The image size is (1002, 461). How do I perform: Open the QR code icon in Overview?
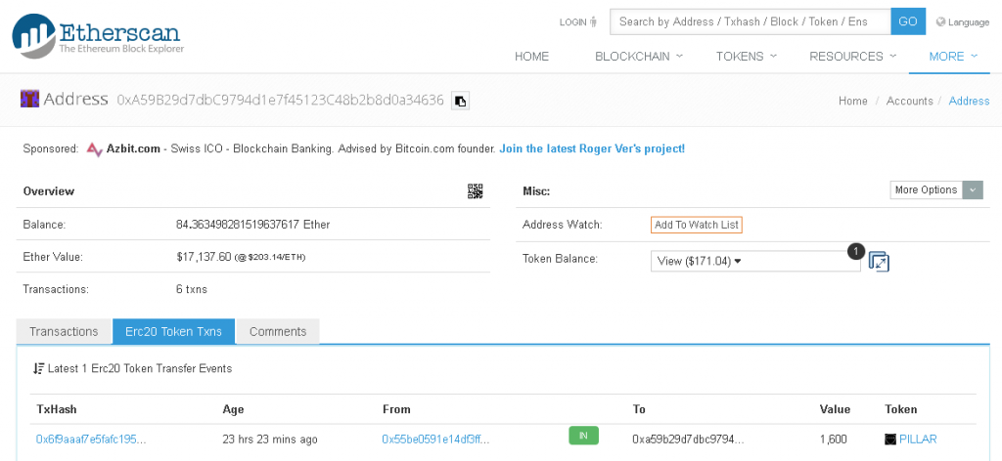(475, 190)
